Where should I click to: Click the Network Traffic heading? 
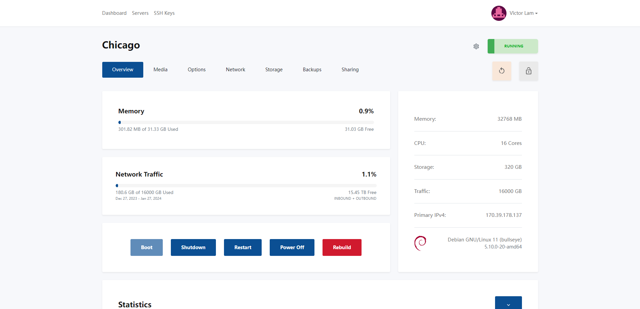139,175
